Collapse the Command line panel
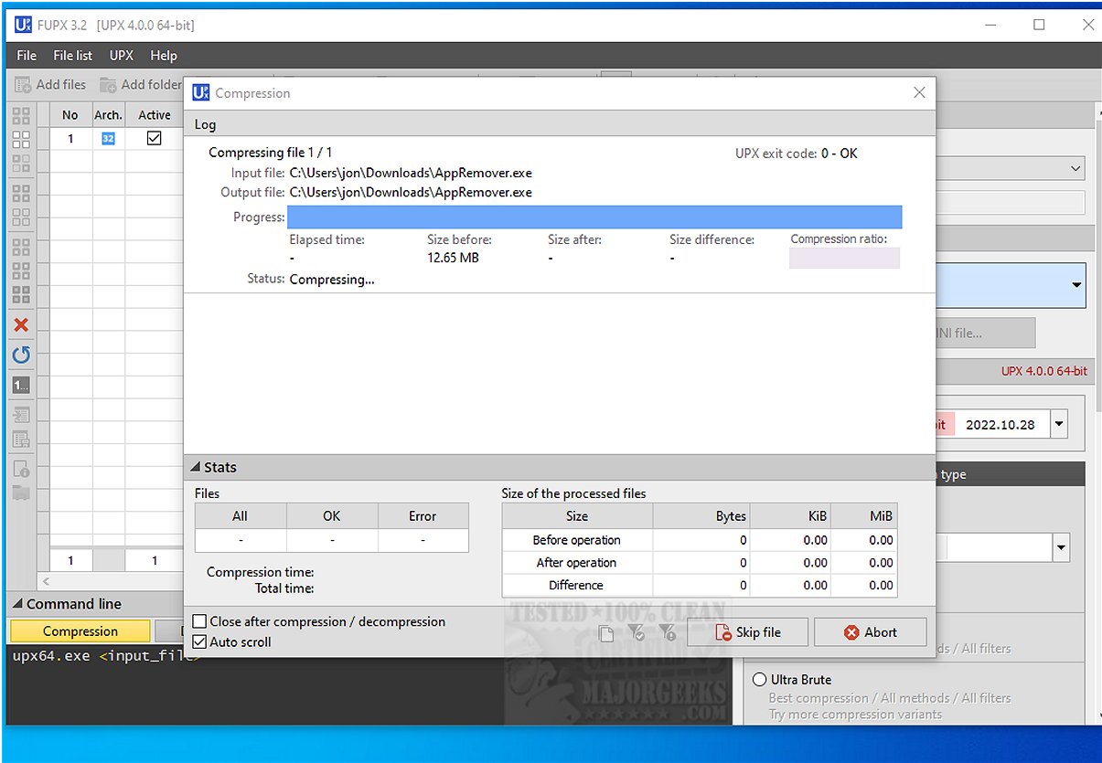Viewport: 1102px width, 763px height. tap(17, 604)
